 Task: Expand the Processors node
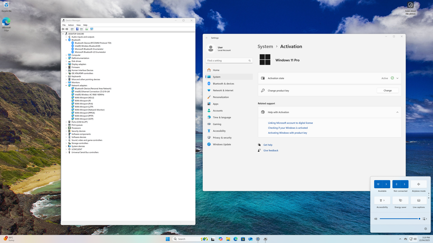pyautogui.click(x=66, y=128)
